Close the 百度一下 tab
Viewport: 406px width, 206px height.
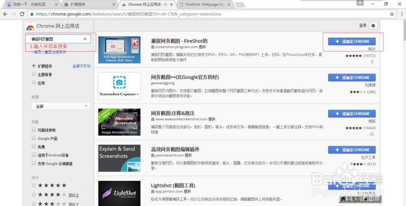[x=56, y=4]
